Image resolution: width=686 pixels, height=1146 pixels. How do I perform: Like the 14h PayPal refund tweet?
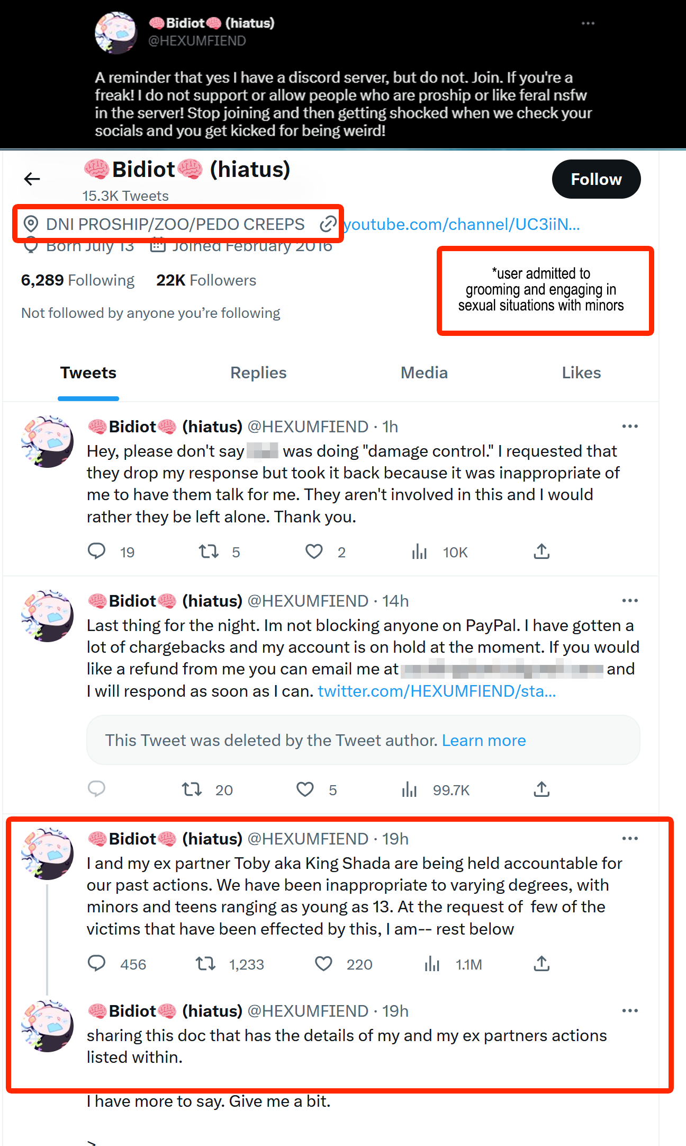pyautogui.click(x=305, y=789)
